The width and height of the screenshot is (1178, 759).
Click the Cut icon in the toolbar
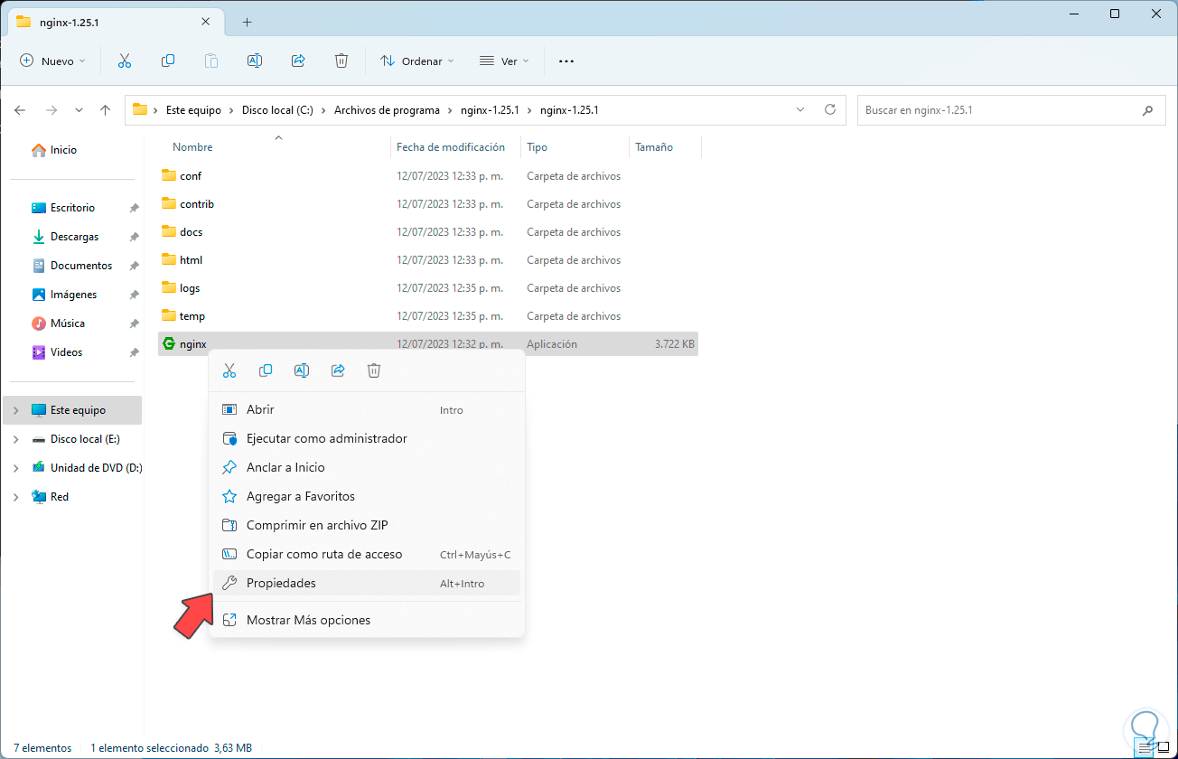click(125, 61)
